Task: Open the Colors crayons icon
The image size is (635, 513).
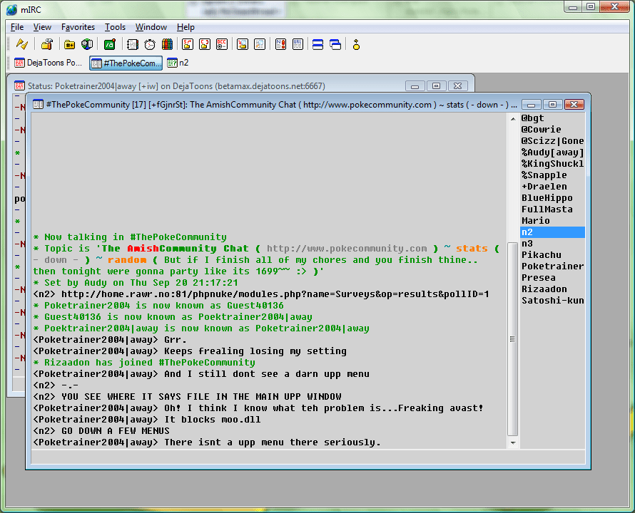Action: point(167,44)
